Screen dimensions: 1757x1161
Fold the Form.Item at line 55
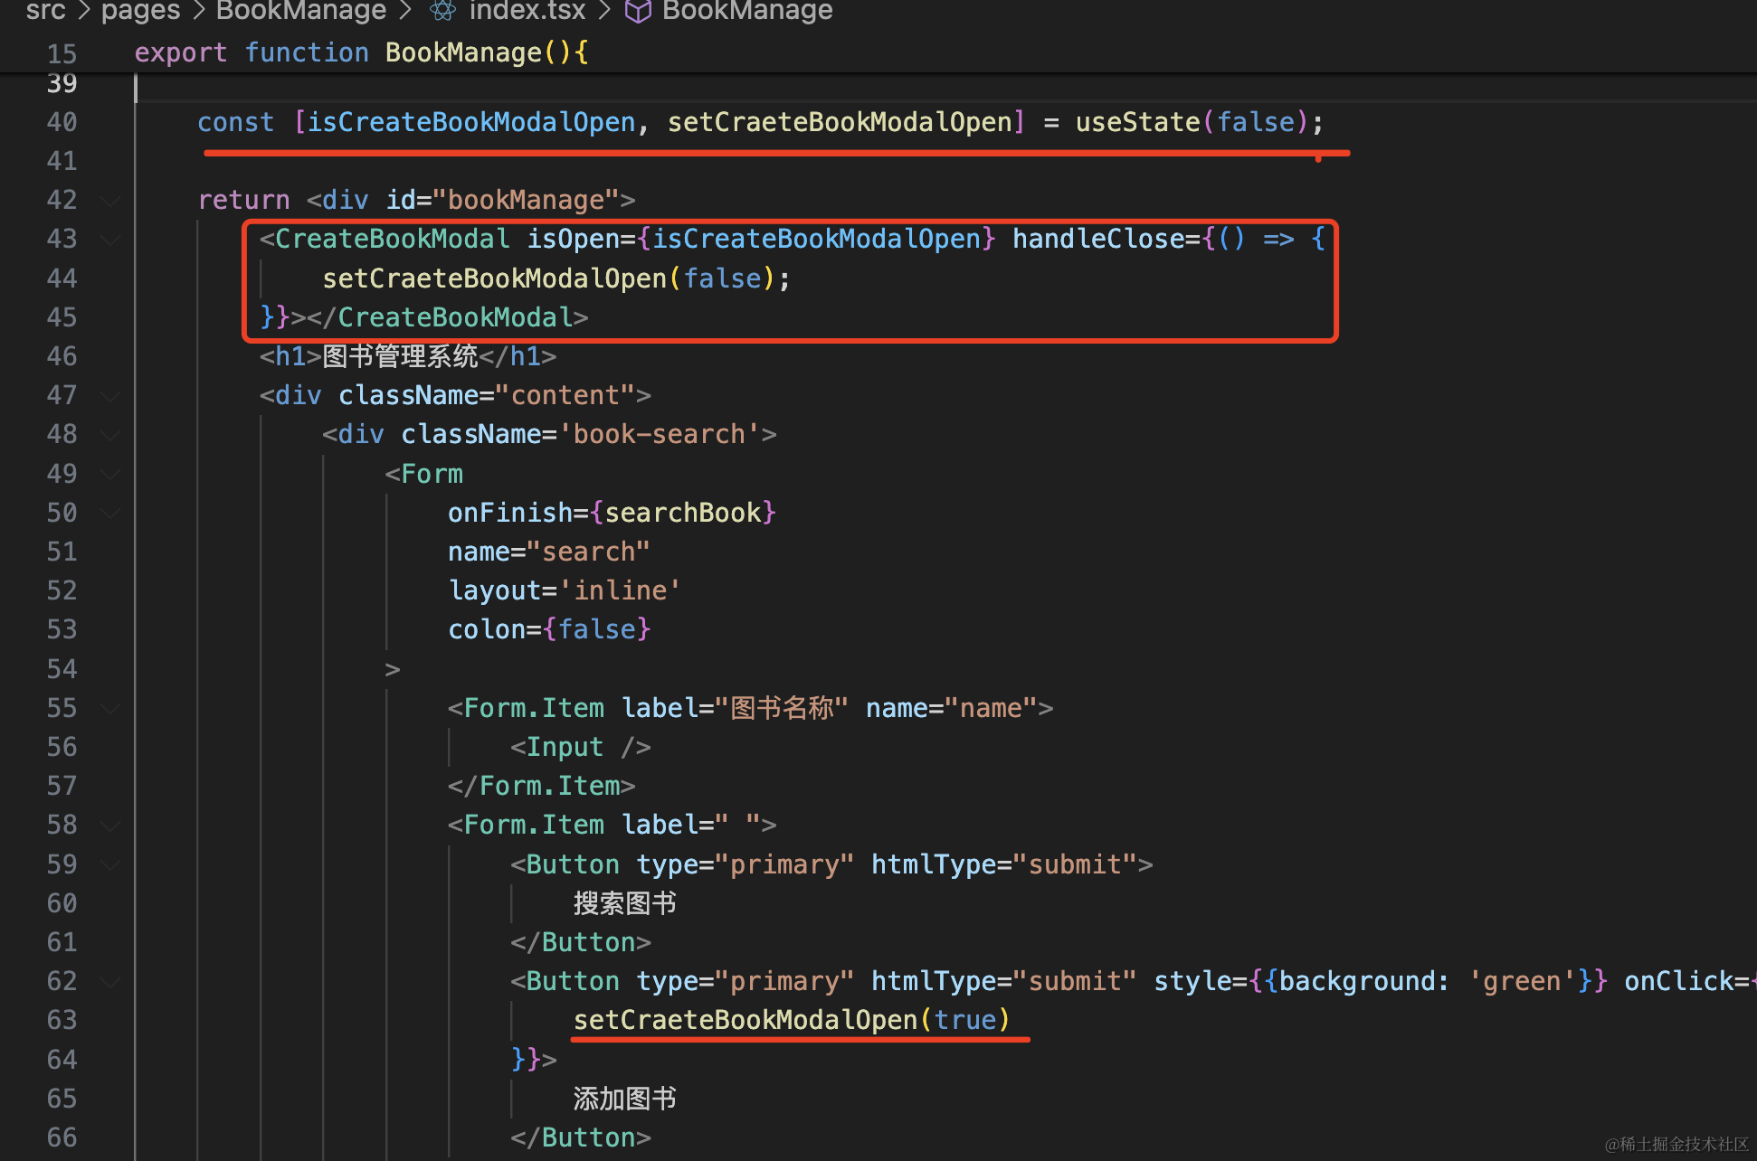click(x=110, y=708)
